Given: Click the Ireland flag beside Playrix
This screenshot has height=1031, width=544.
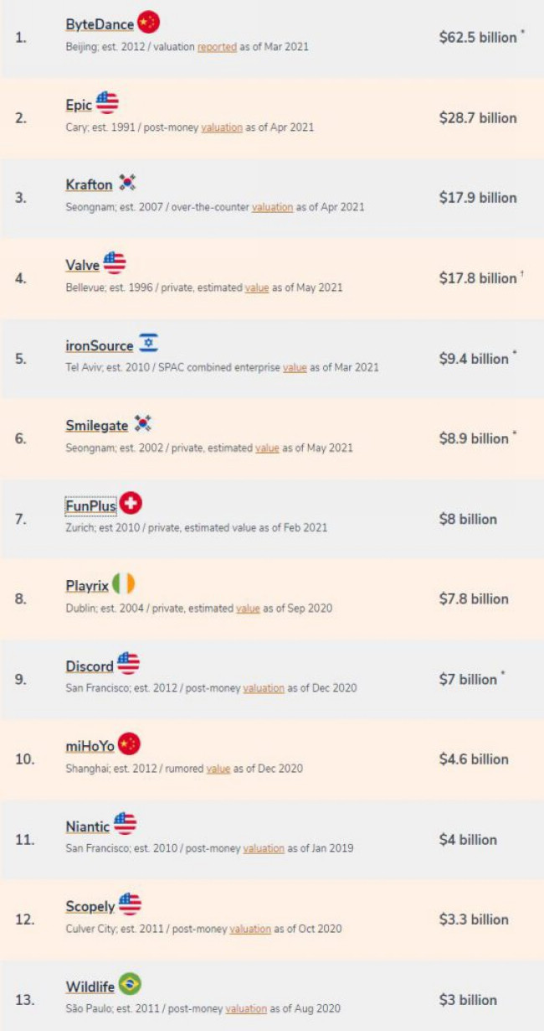Looking at the screenshot, I should pyautogui.click(x=123, y=584).
